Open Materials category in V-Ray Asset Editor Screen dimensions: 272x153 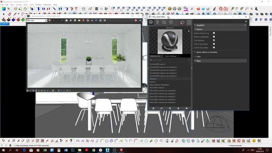coord(151,22)
